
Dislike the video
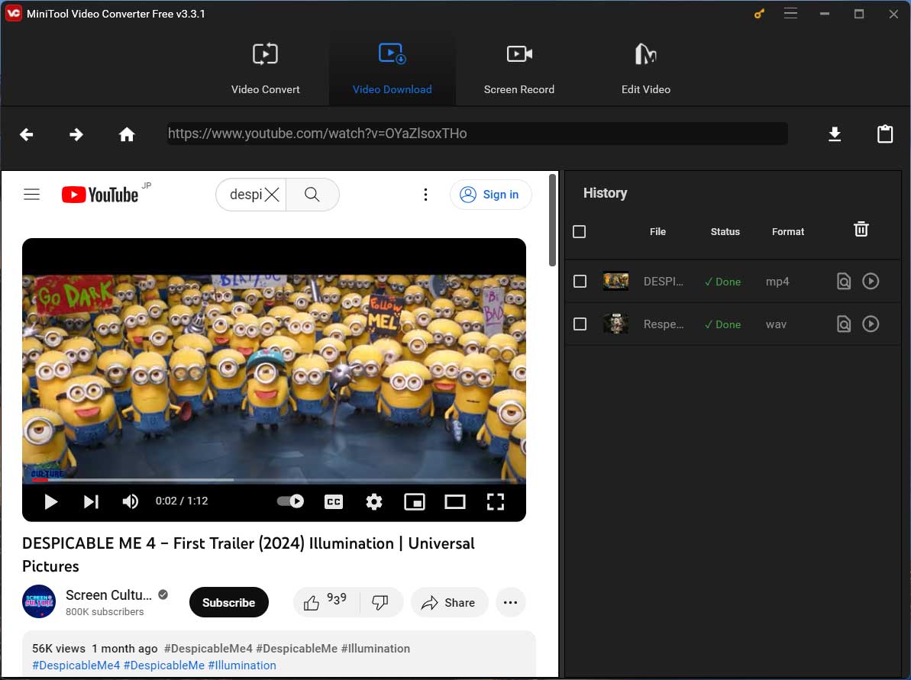[x=380, y=602]
